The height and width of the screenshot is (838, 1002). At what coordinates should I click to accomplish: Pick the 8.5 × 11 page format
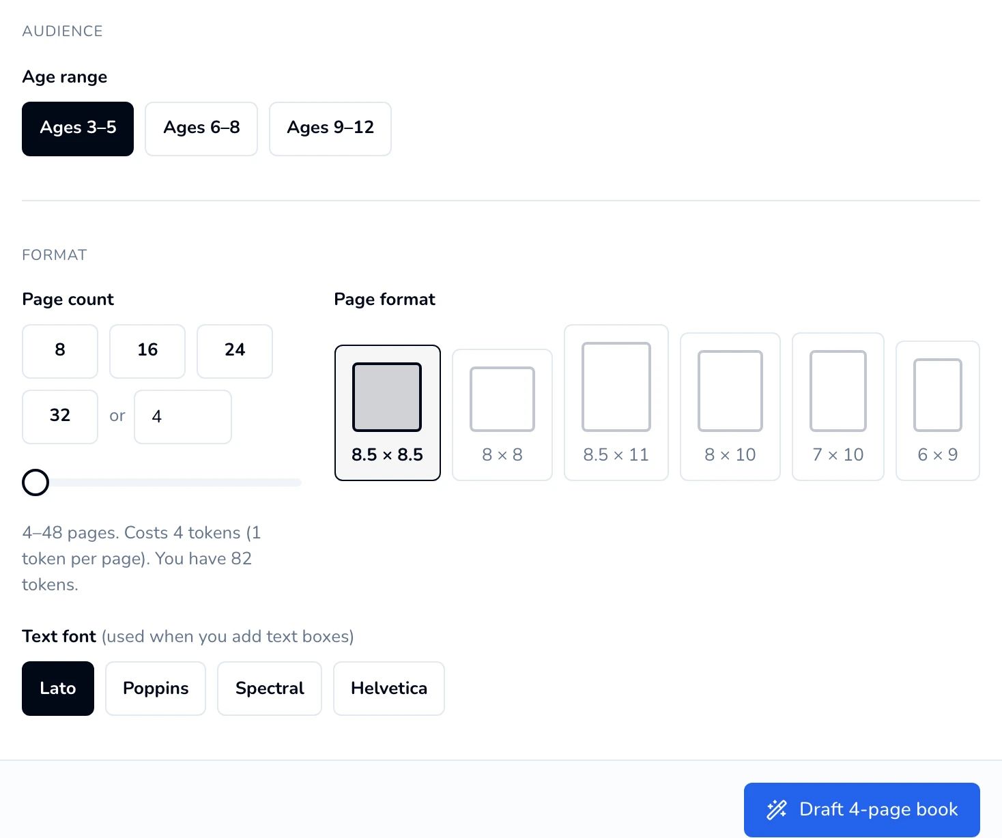616,403
